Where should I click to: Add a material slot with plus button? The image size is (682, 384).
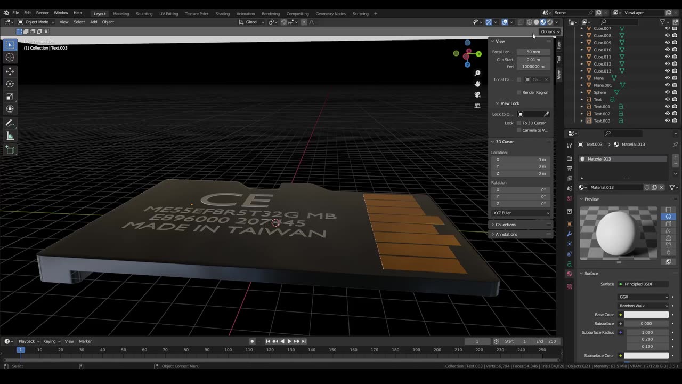676,157
